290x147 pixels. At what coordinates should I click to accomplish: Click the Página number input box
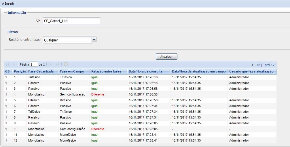[x=34, y=64]
